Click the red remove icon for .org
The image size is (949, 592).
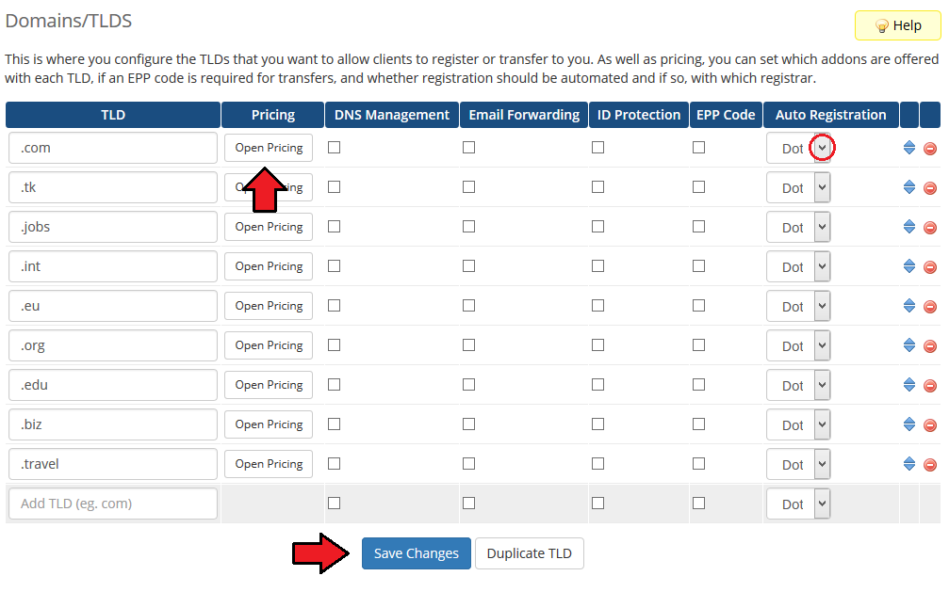(930, 346)
